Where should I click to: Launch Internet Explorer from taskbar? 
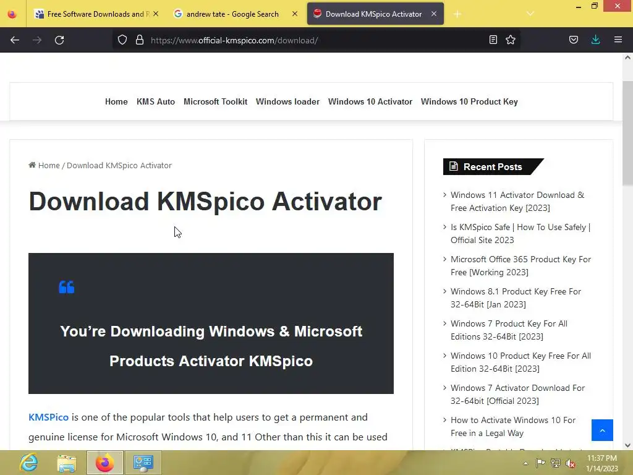[28, 463]
